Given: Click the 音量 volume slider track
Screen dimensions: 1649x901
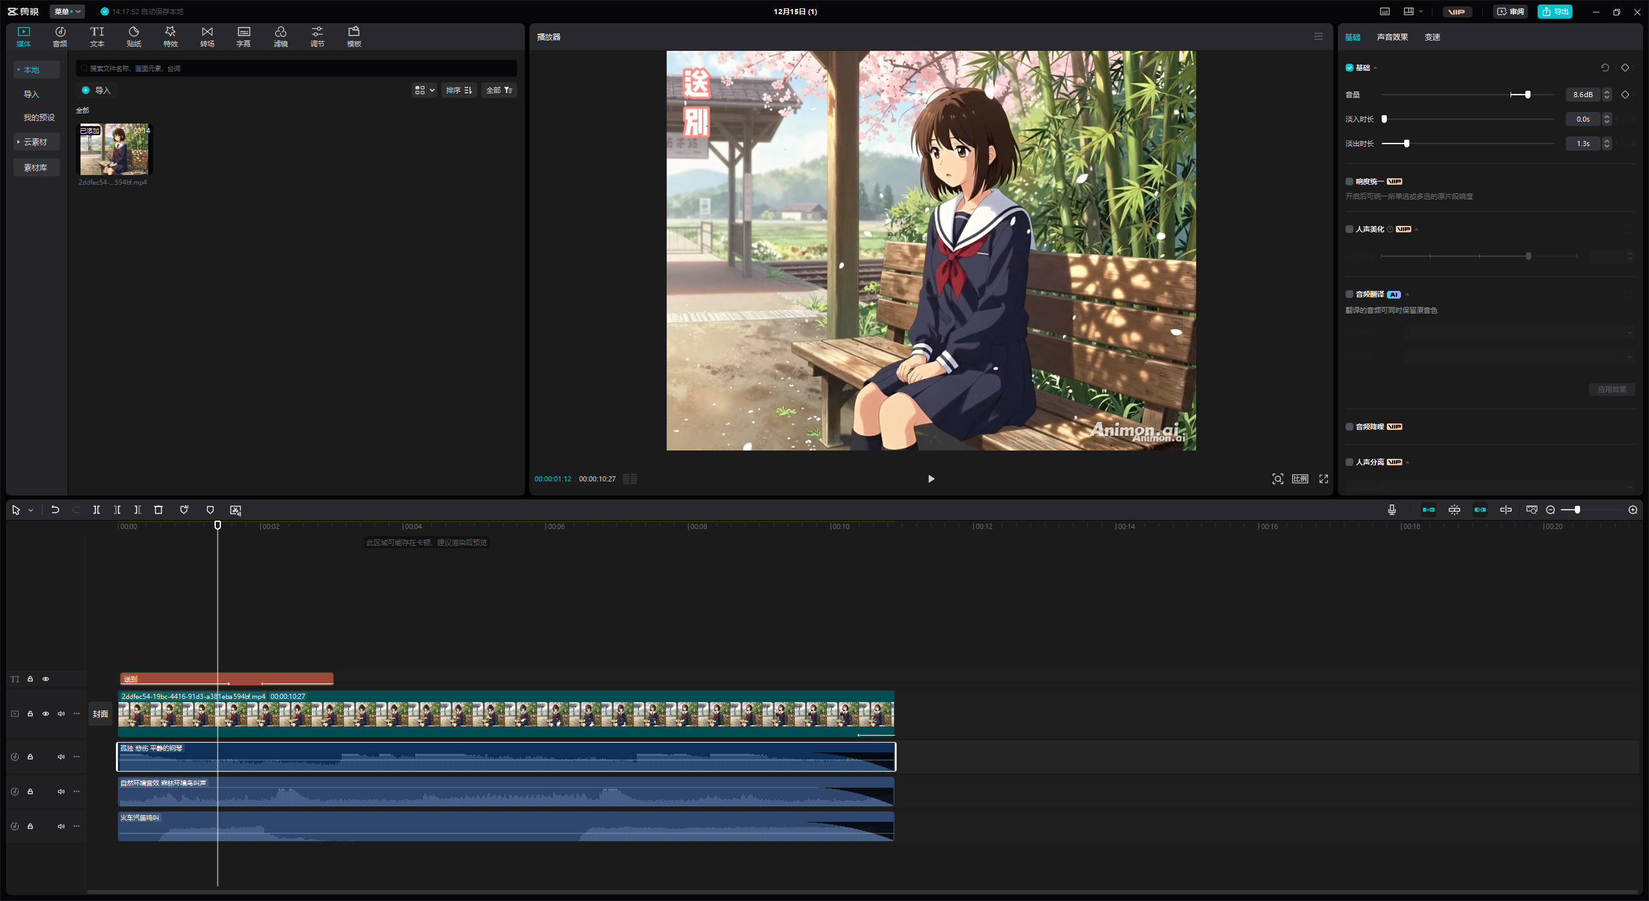Looking at the screenshot, I should pyautogui.click(x=1456, y=95).
